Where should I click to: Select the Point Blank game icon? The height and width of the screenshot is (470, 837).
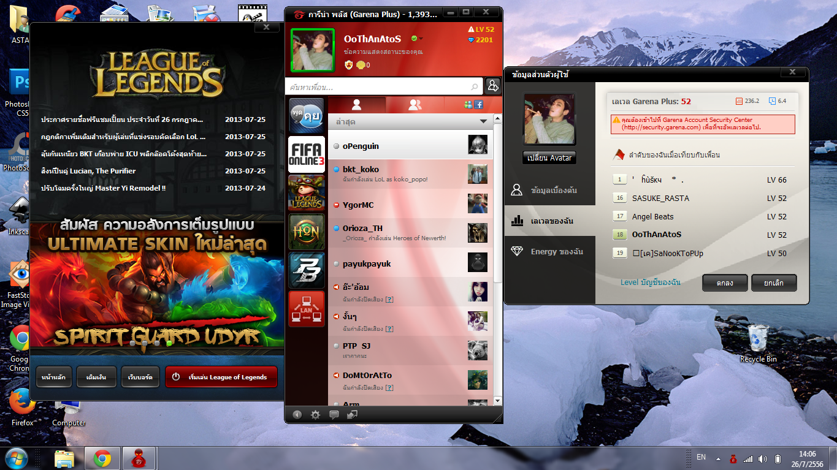click(x=307, y=270)
